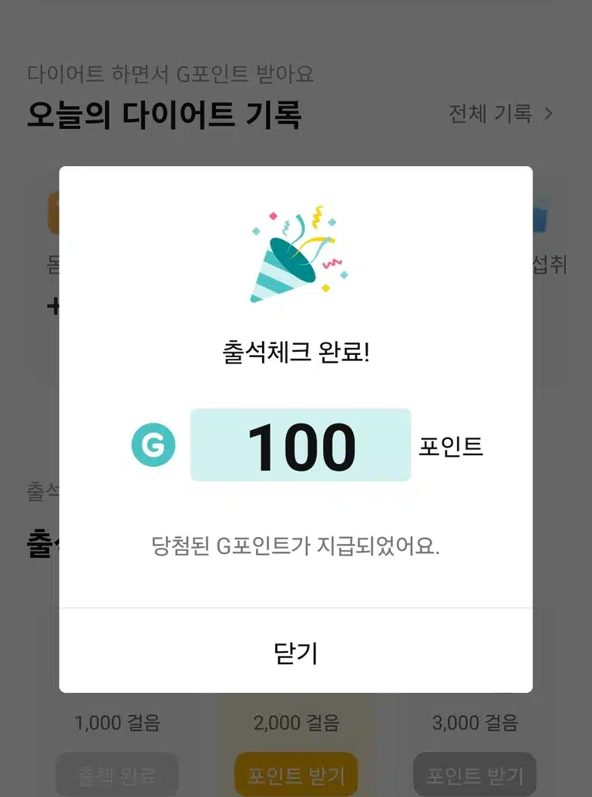Click the plus sign behind the popup's left edge
Viewport: 592px width, 797px height.
point(53,306)
